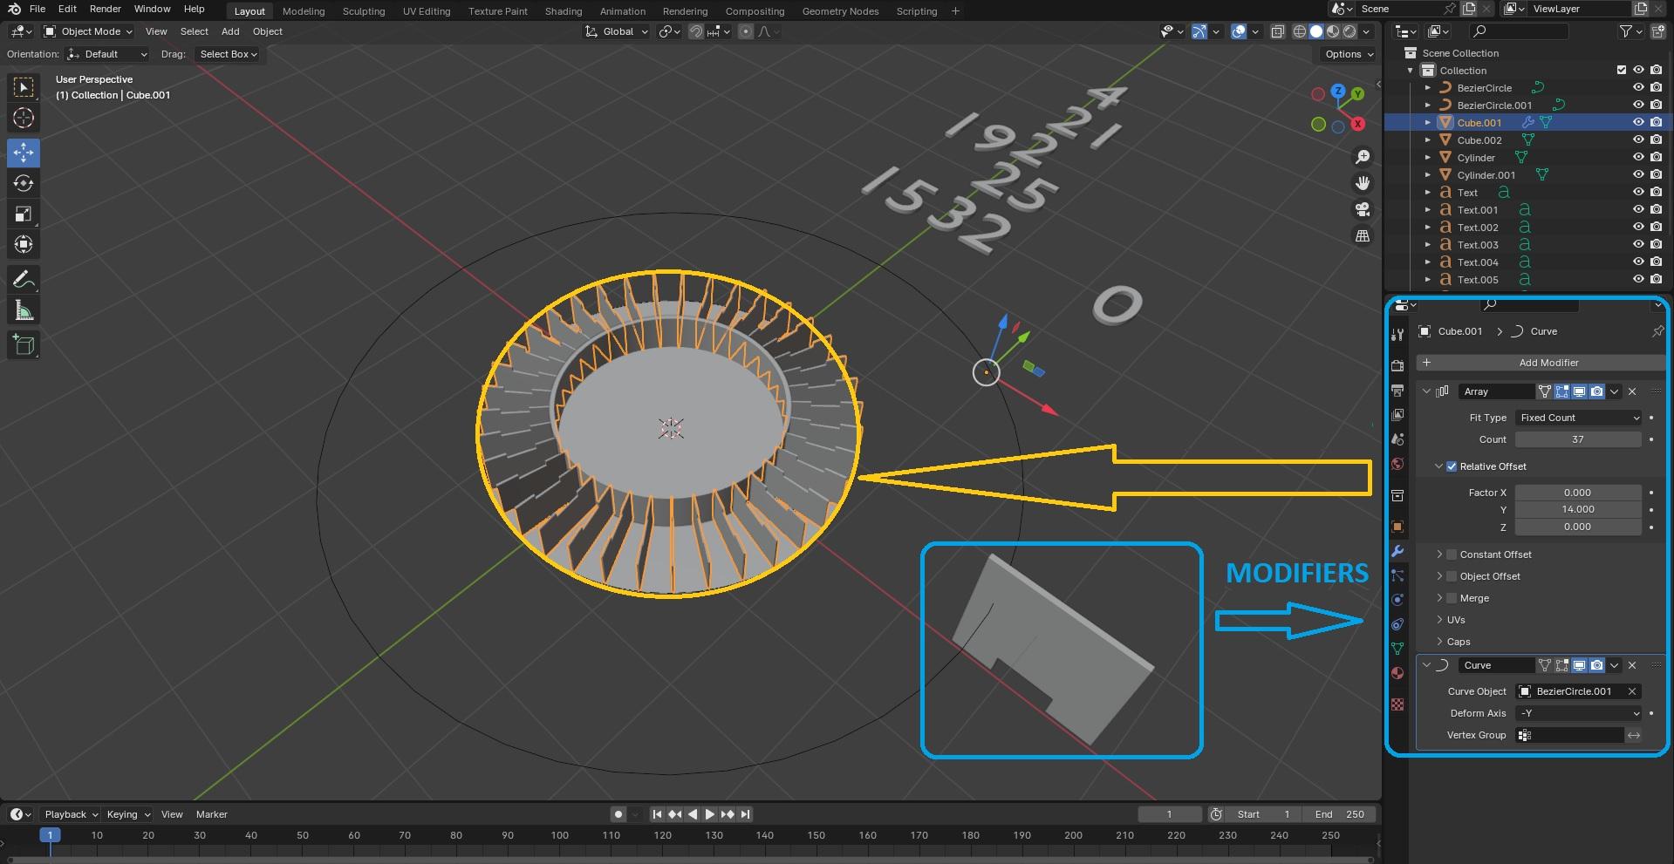Open viewport Options dropdown
This screenshot has height=864, width=1674.
1348,54
